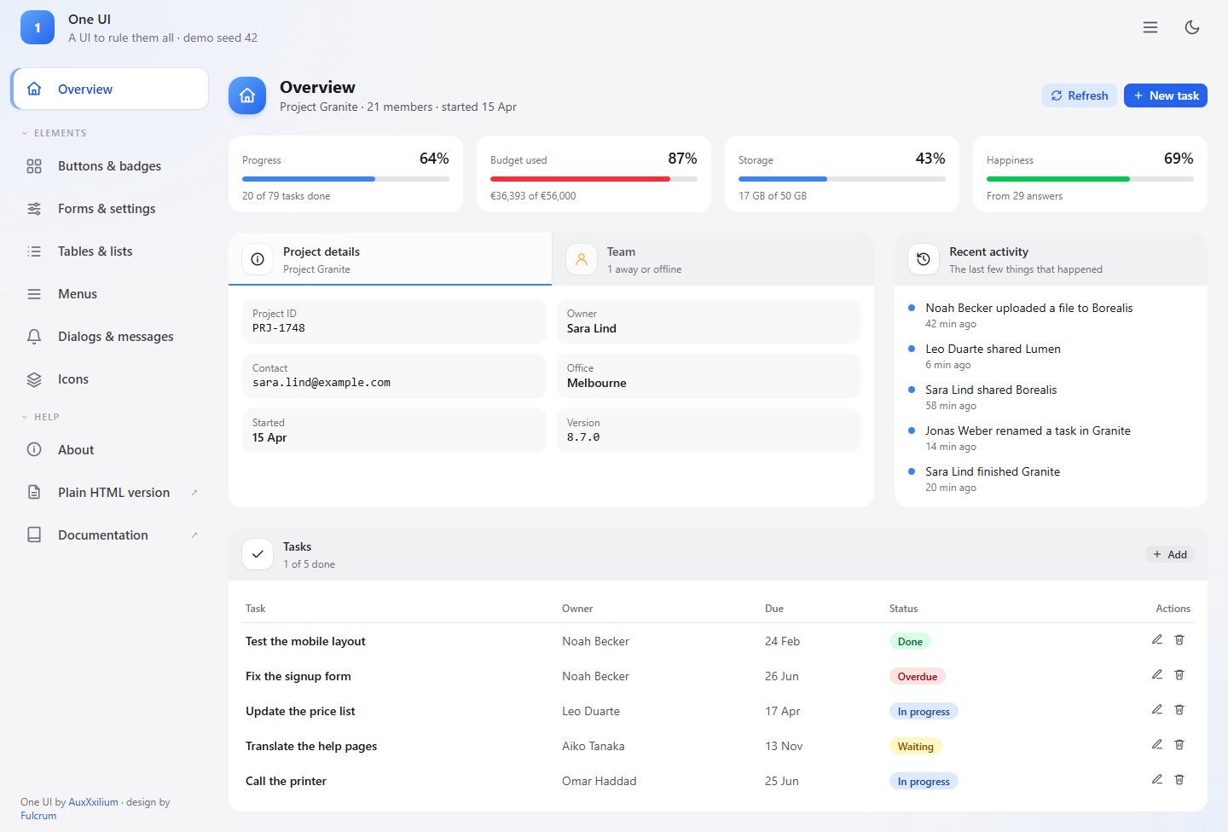This screenshot has height=832, width=1228.
Task: Follow the AuxXxilium footer link
Action: (93, 802)
